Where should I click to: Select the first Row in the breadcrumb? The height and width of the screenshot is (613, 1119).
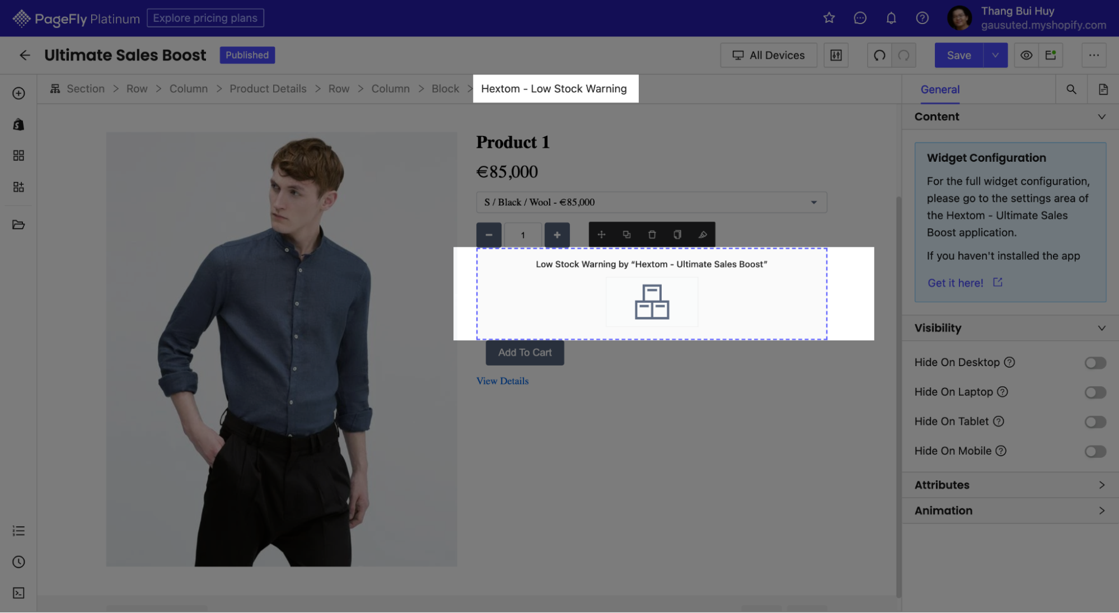coord(137,88)
